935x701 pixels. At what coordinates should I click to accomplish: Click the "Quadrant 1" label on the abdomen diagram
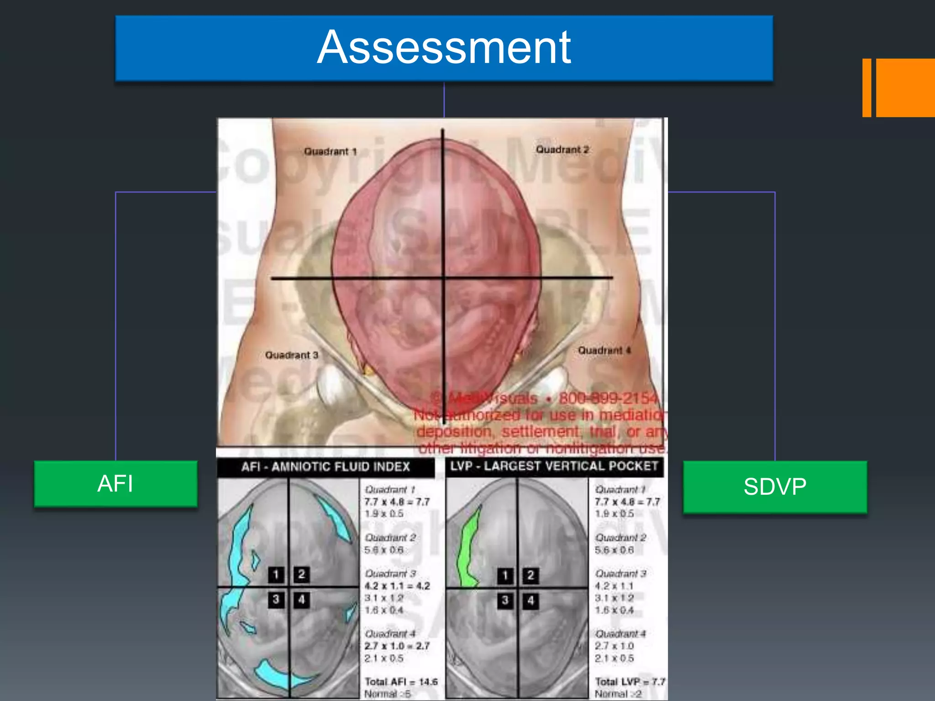[330, 151]
